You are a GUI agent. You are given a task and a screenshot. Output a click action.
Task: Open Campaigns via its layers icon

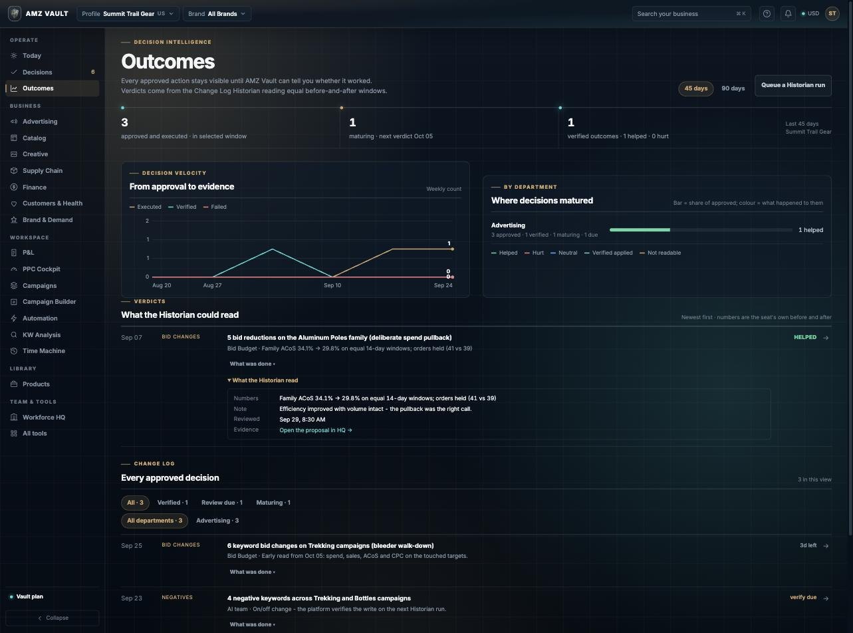(14, 286)
